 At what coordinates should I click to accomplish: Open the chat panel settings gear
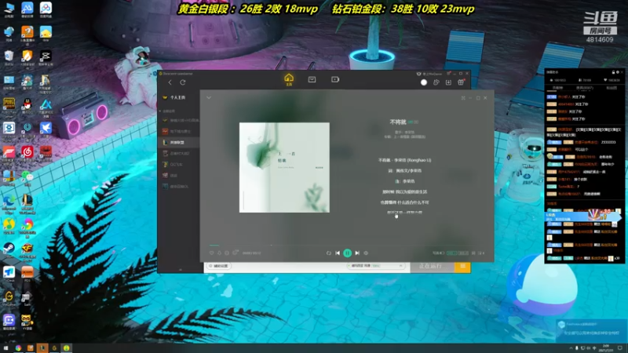[618, 72]
